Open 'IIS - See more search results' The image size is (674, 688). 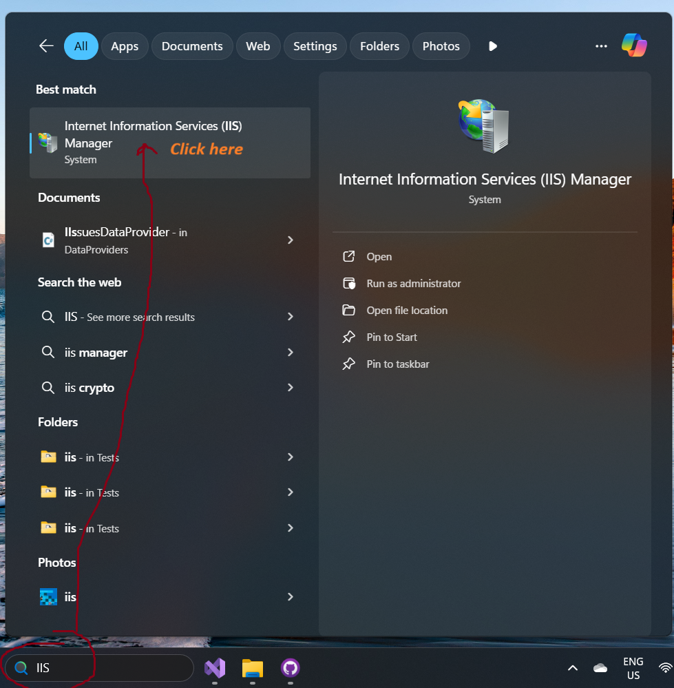[170, 317]
